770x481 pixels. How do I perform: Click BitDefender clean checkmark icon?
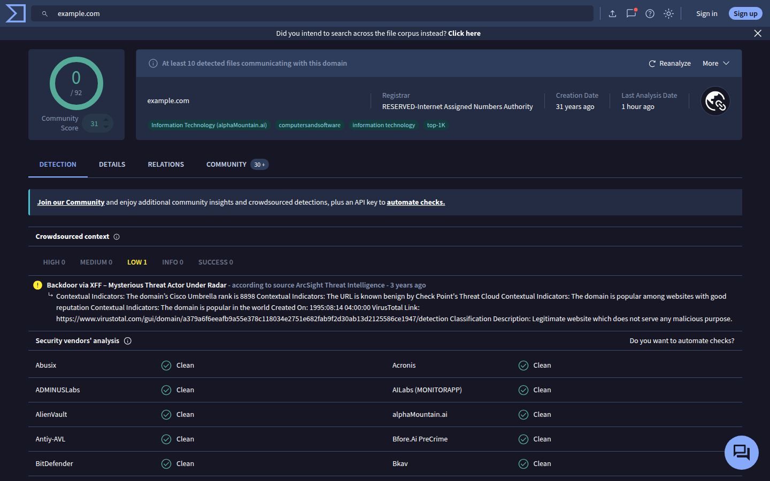tap(166, 464)
